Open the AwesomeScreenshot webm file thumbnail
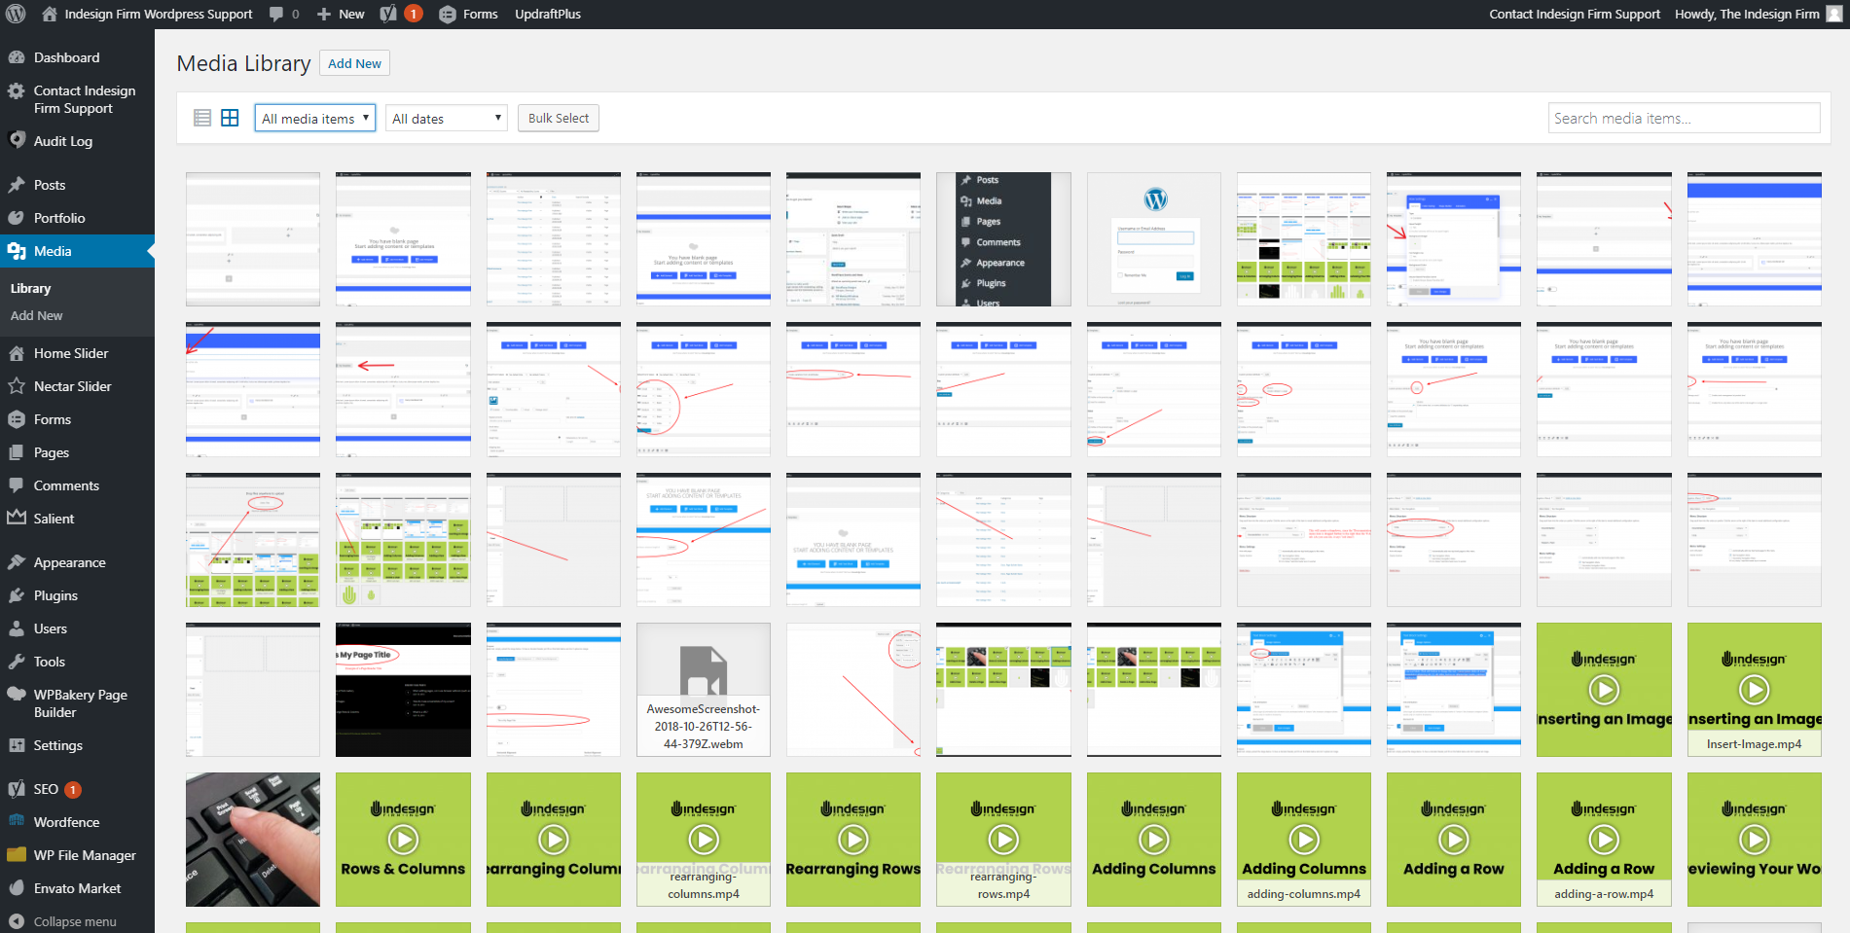The image size is (1850, 933). 703,689
